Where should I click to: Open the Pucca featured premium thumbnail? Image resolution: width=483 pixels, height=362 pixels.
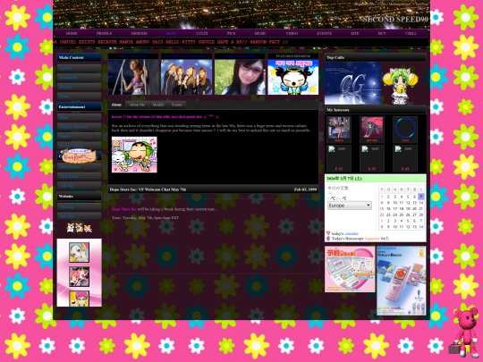[293, 77]
